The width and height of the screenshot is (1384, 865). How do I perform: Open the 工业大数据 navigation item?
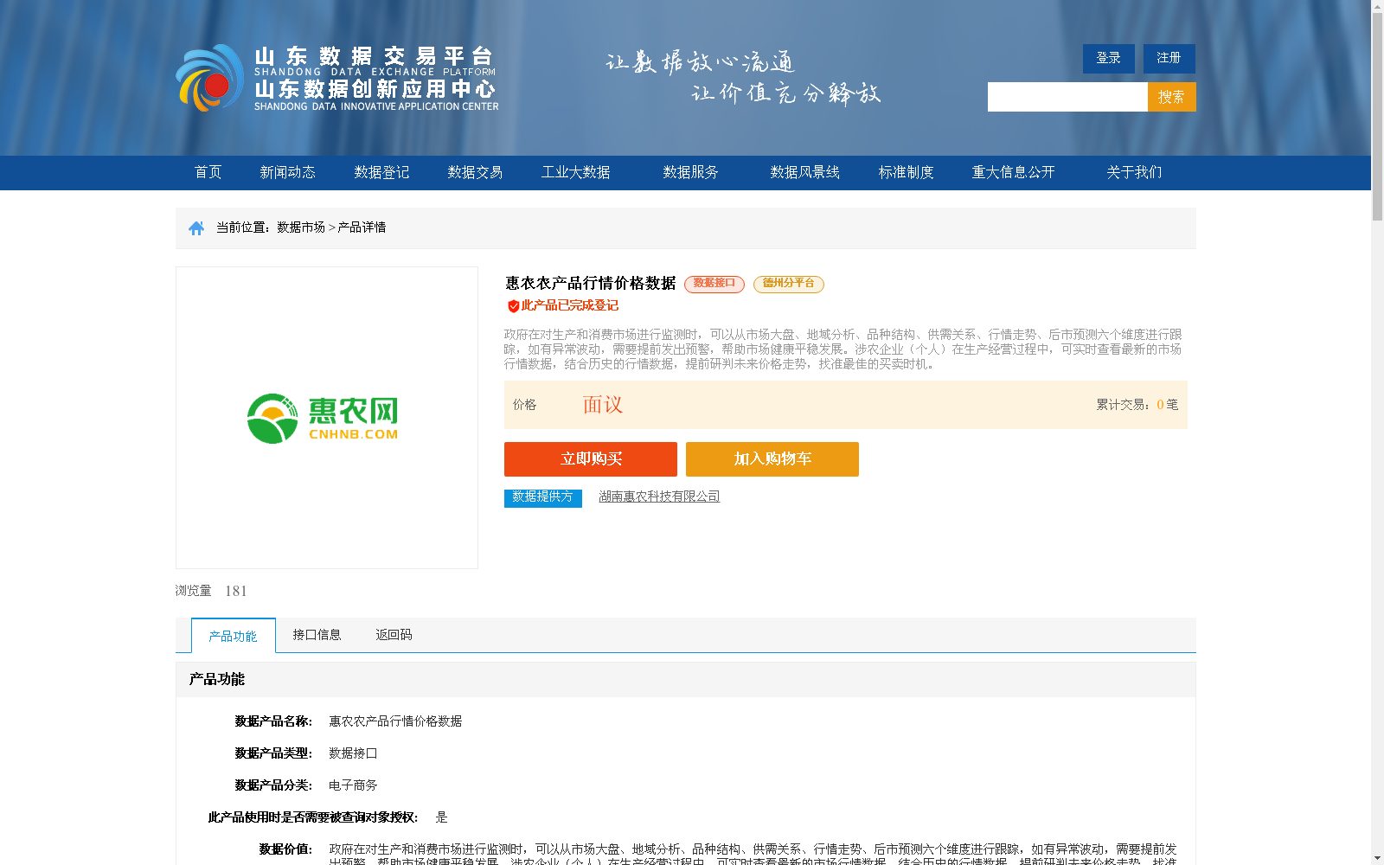pyautogui.click(x=575, y=173)
